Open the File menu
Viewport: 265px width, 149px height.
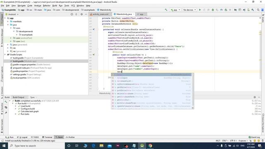[x=2, y=5]
